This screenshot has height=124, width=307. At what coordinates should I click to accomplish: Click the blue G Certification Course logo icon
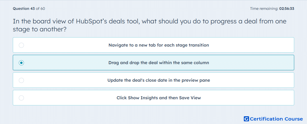pos(246,119)
